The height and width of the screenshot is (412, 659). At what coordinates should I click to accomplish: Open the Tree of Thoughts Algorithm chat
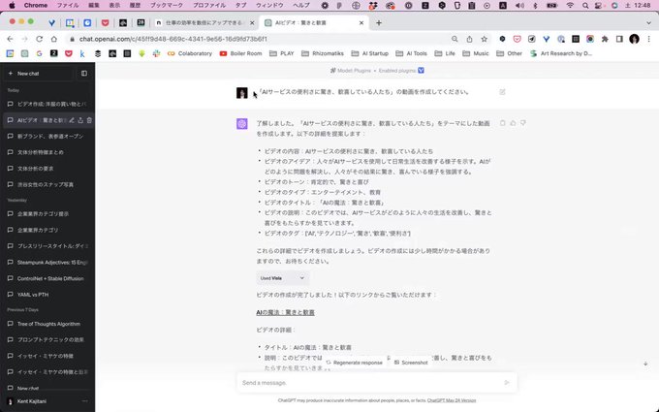(47, 324)
